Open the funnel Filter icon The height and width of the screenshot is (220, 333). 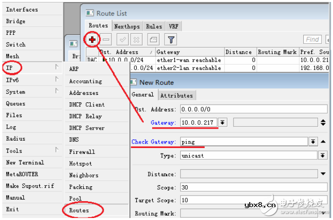pos(170,39)
